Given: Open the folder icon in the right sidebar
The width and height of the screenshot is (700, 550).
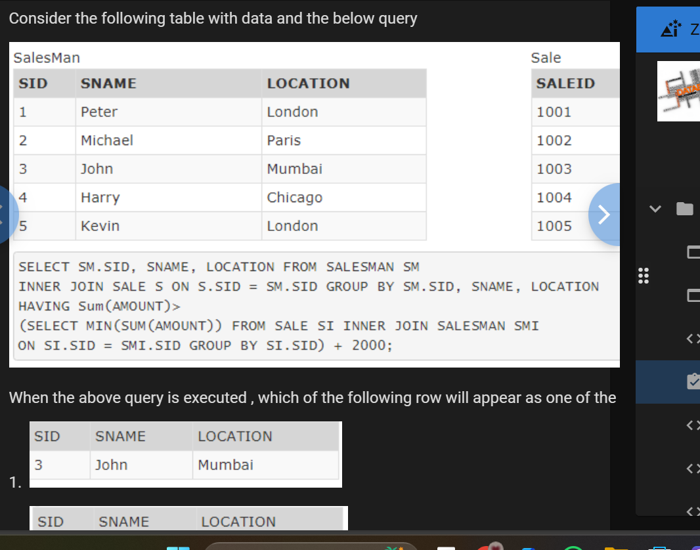Looking at the screenshot, I should (686, 209).
